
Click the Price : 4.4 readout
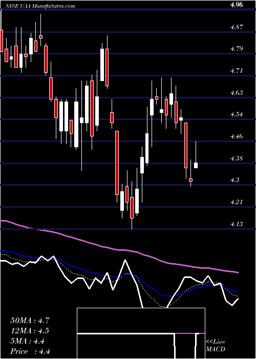[30, 351]
